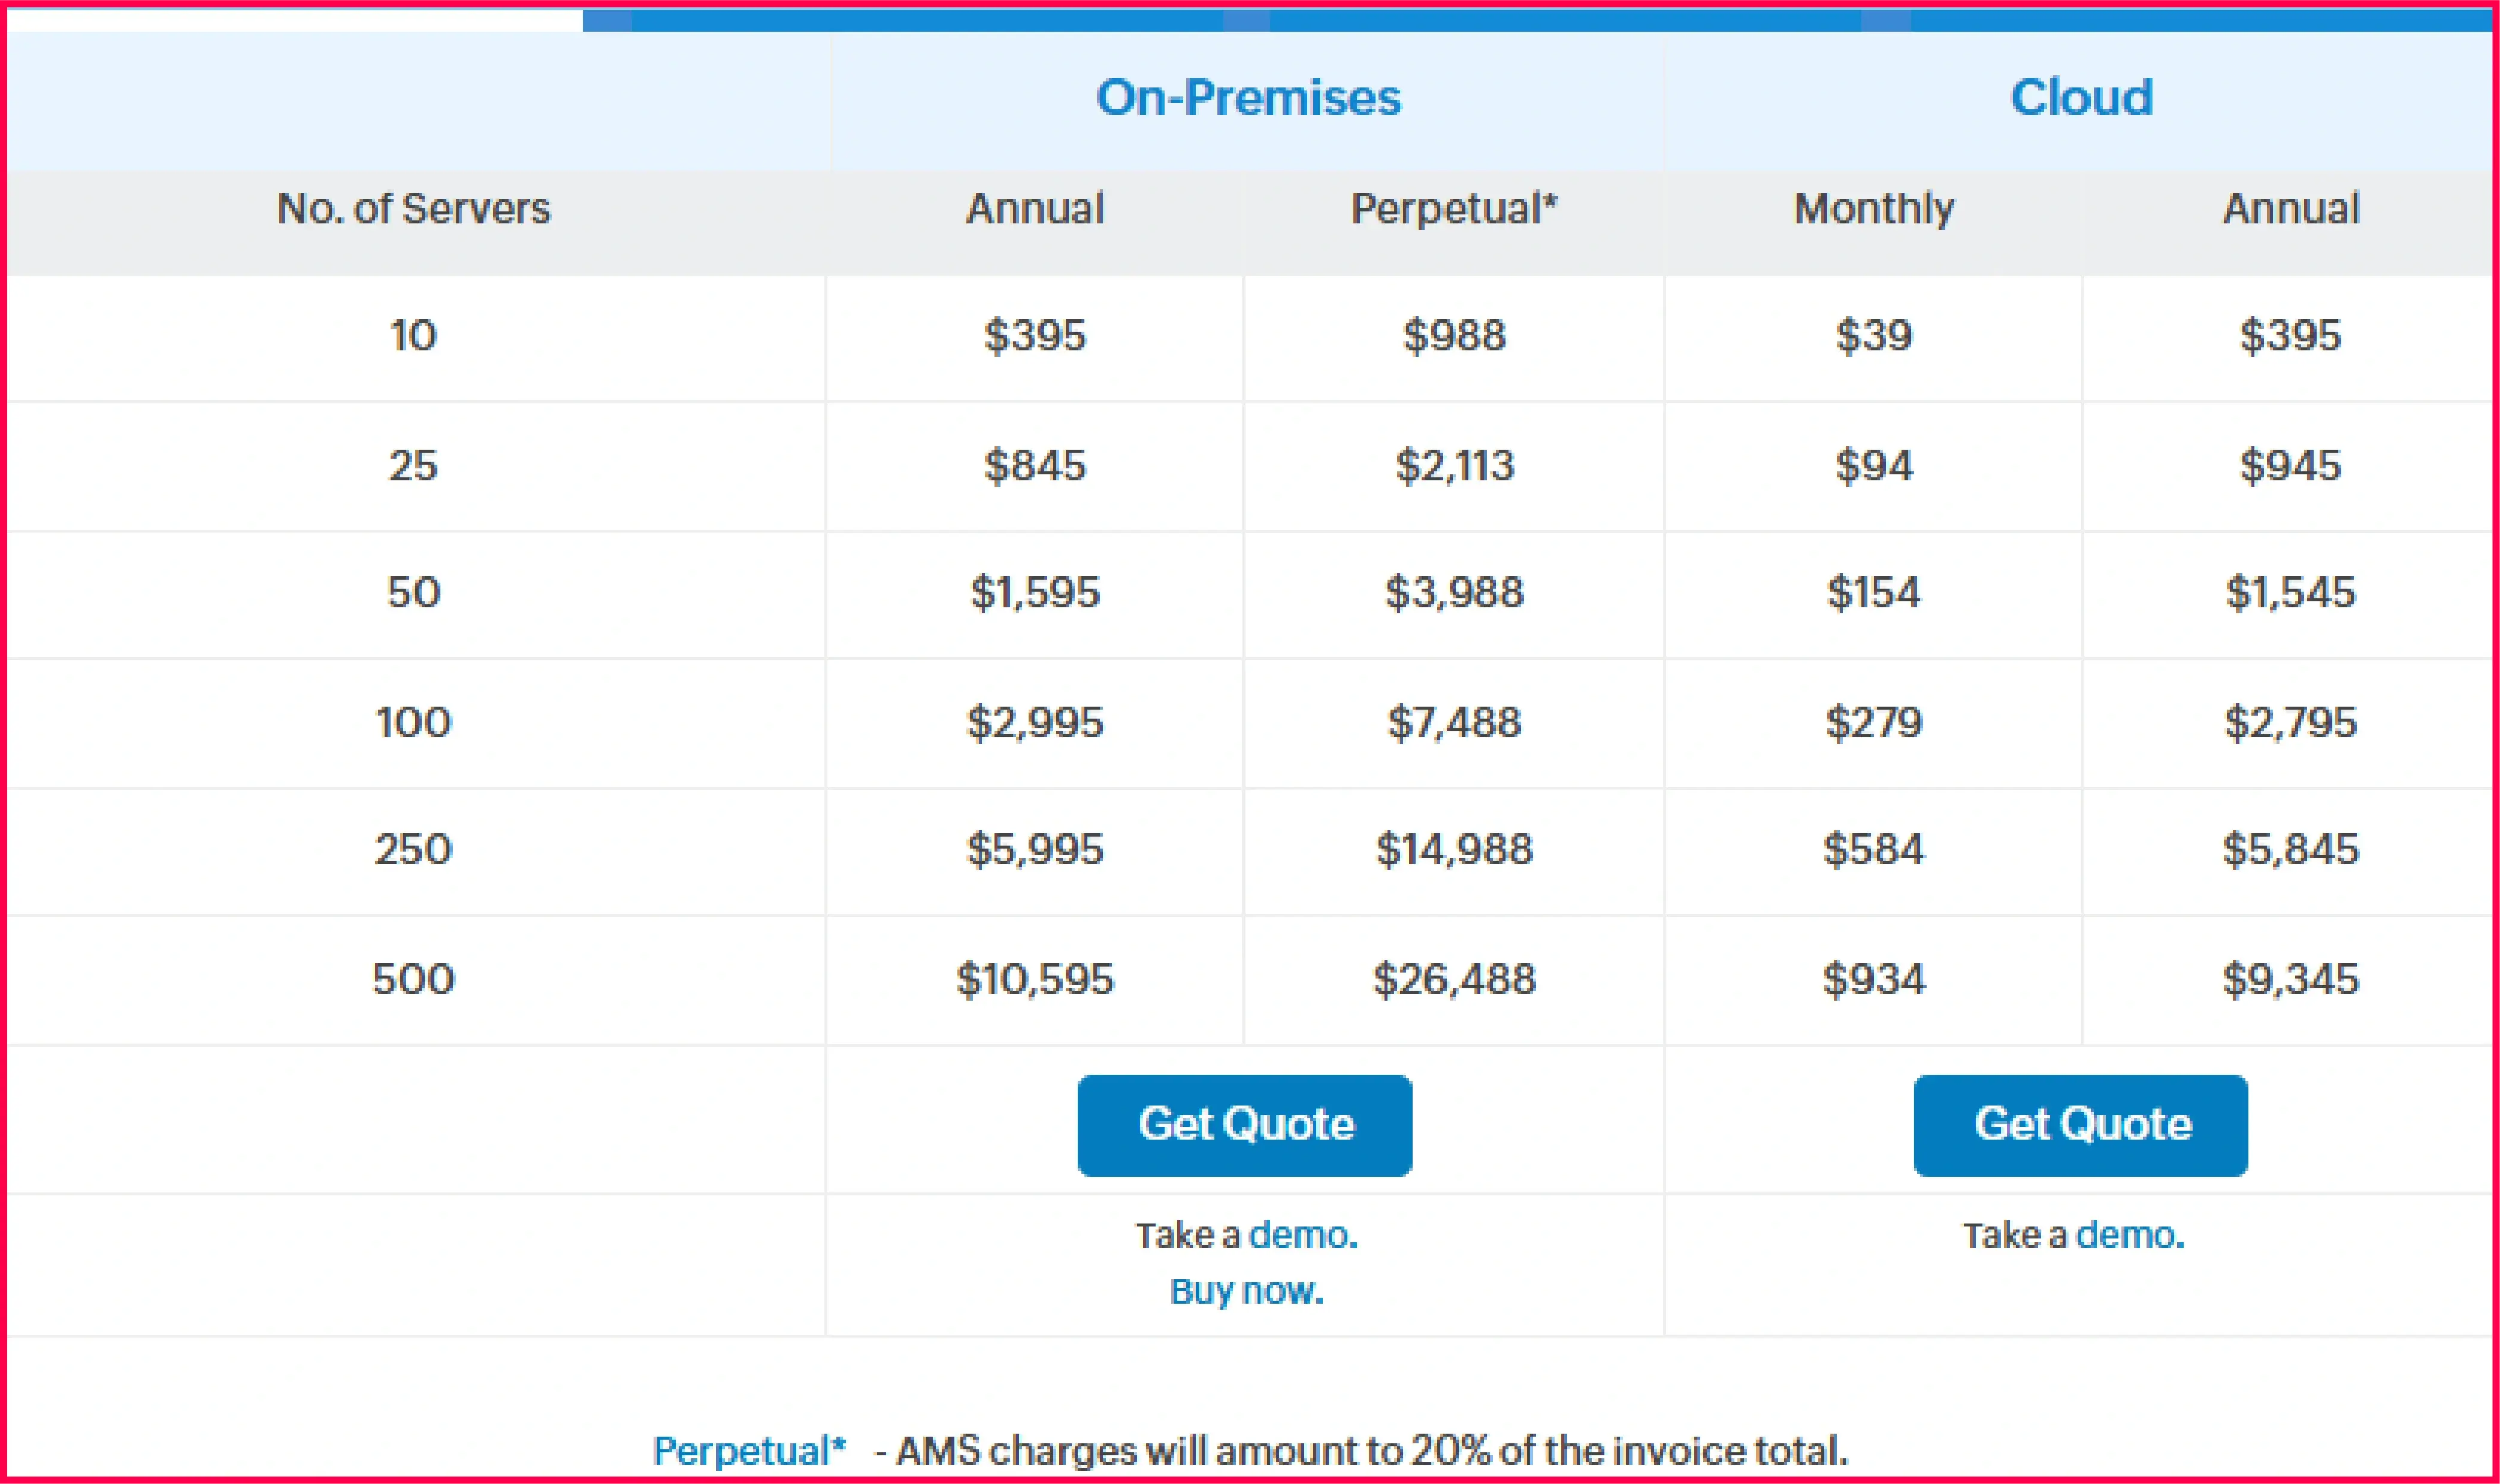This screenshot has width=2500, height=1484.
Task: Select the 500 servers row label
Action: point(413,978)
